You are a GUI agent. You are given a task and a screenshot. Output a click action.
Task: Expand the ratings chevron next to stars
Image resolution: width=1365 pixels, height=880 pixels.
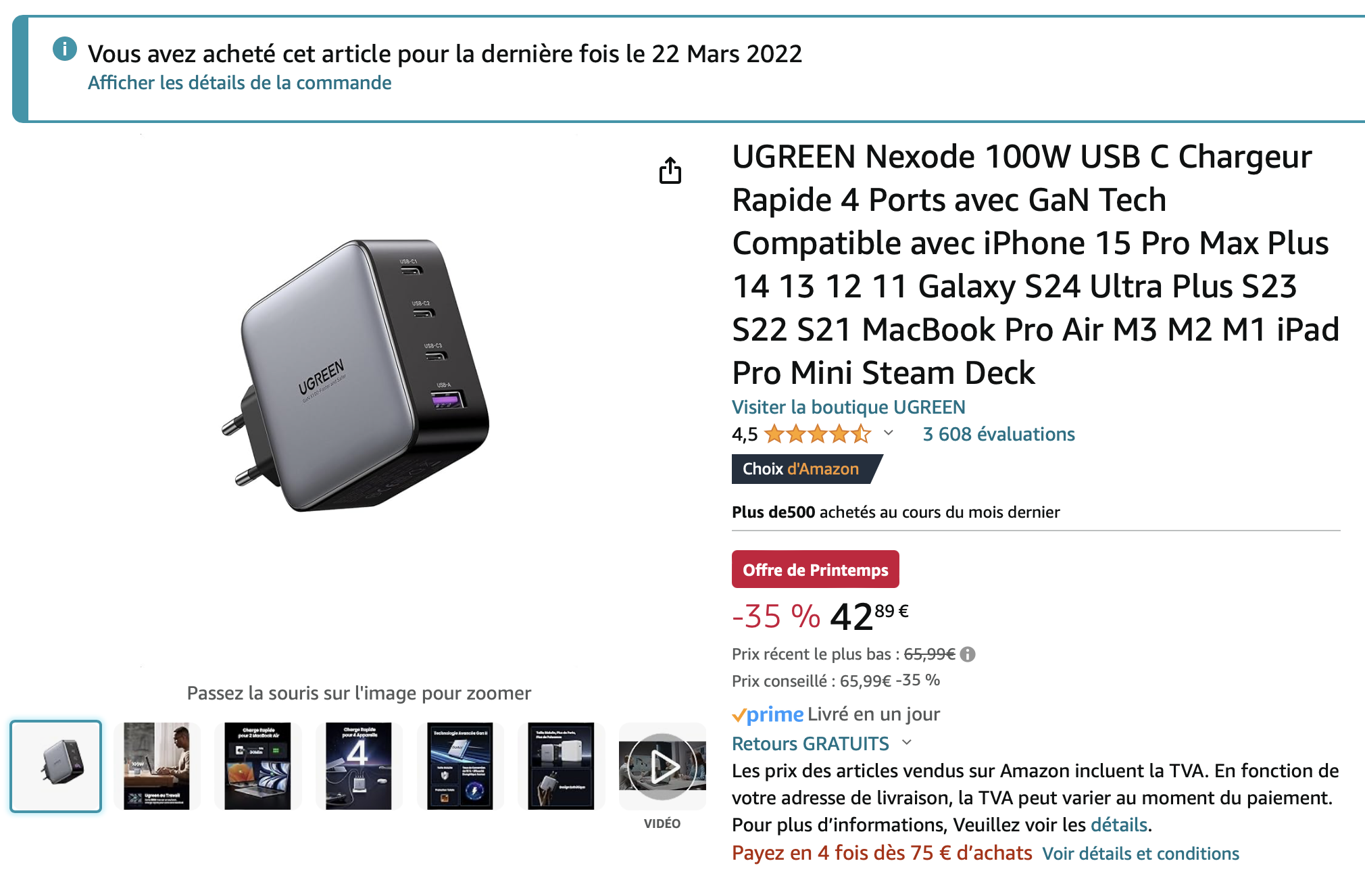click(889, 433)
